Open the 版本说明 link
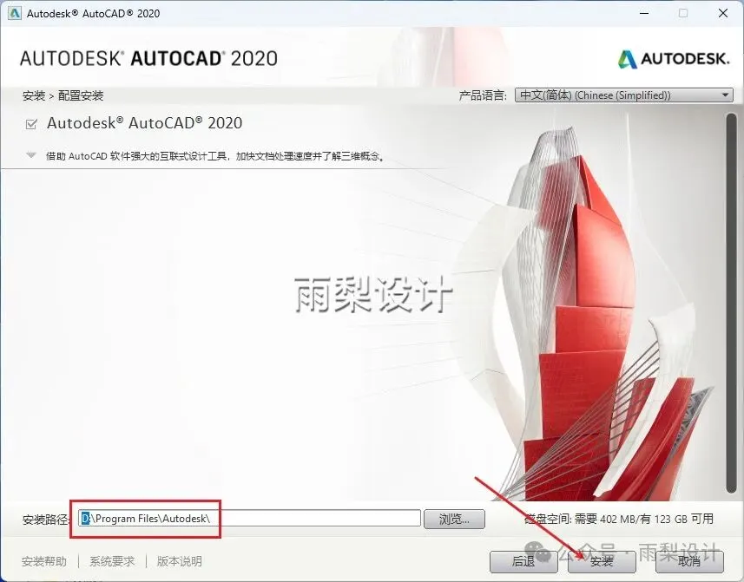The width and height of the screenshot is (744, 582). coord(180,562)
